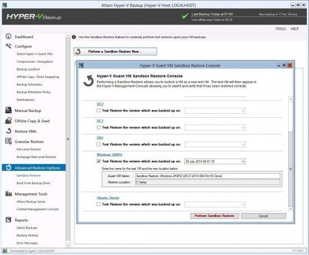
Task: Enable test restore checkbox for Ubuntu Server
Action: click(x=98, y=204)
